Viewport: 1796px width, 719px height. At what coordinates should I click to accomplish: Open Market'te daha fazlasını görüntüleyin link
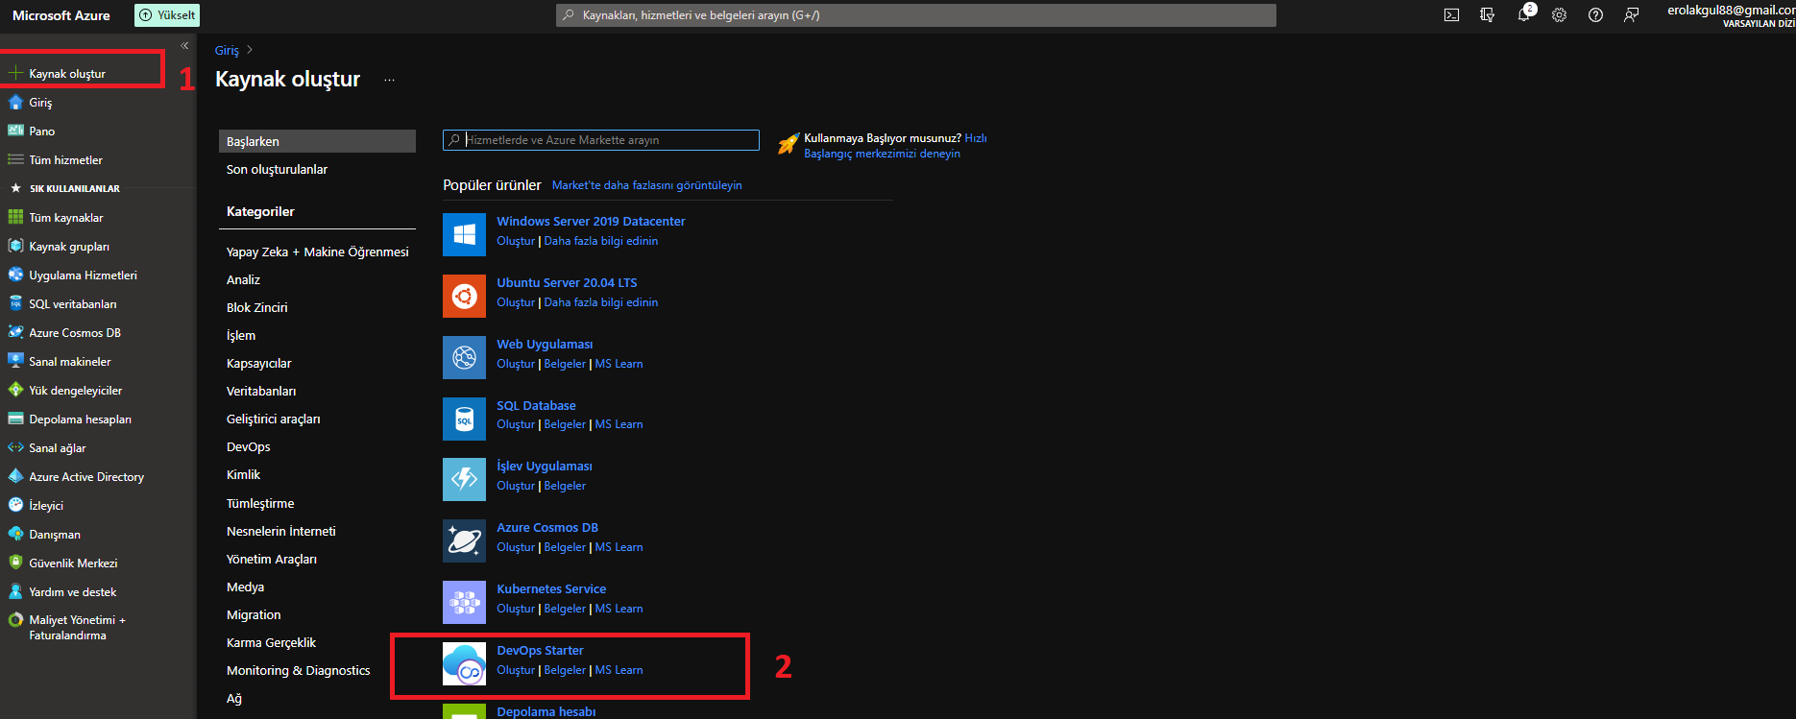646,185
